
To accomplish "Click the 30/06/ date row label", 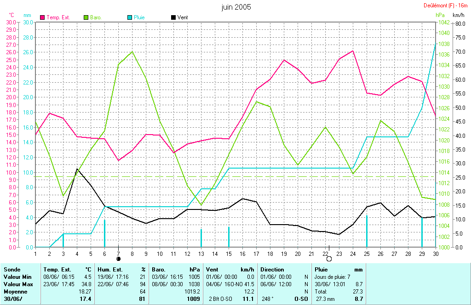I will click(x=12, y=299).
